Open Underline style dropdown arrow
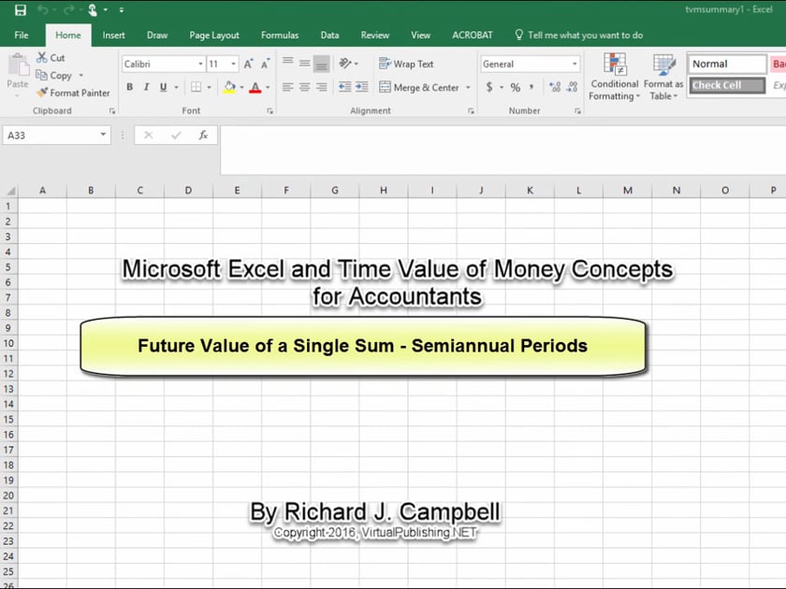The height and width of the screenshot is (589, 786). [176, 88]
